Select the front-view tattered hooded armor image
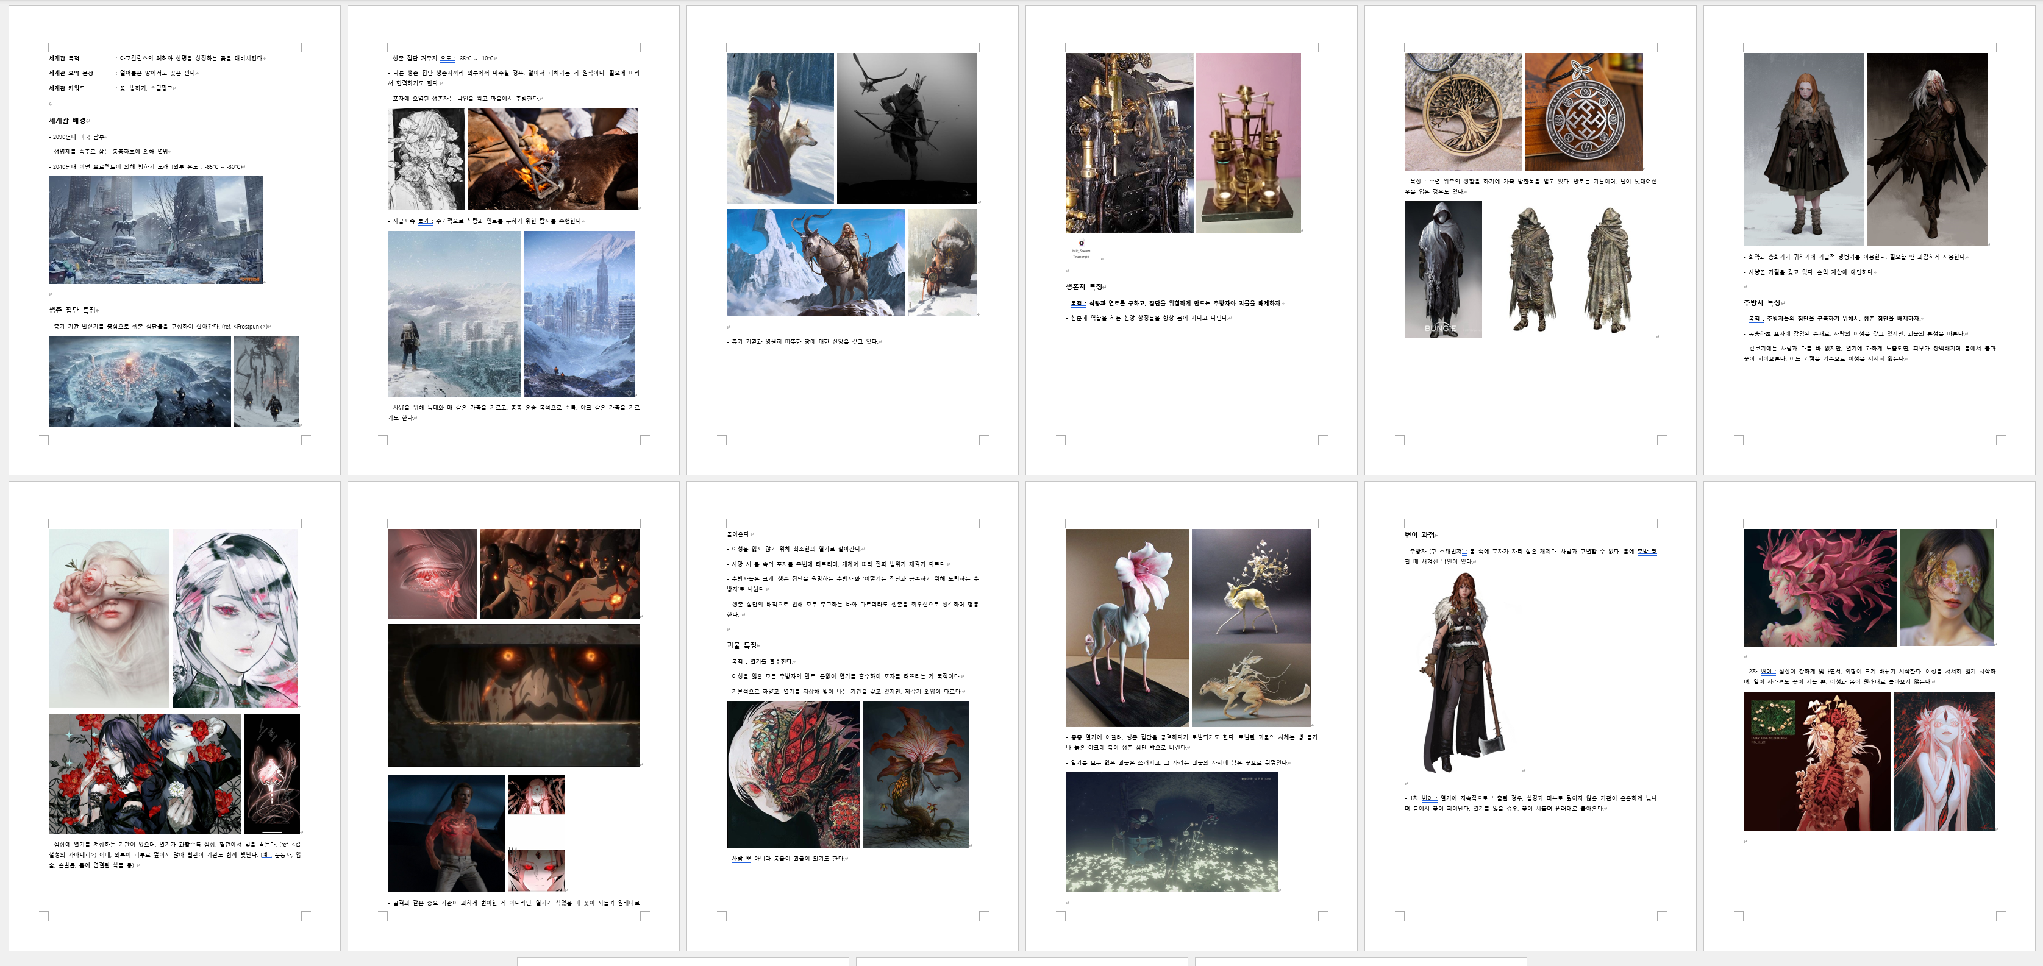Image resolution: width=2043 pixels, height=966 pixels. click(1532, 269)
